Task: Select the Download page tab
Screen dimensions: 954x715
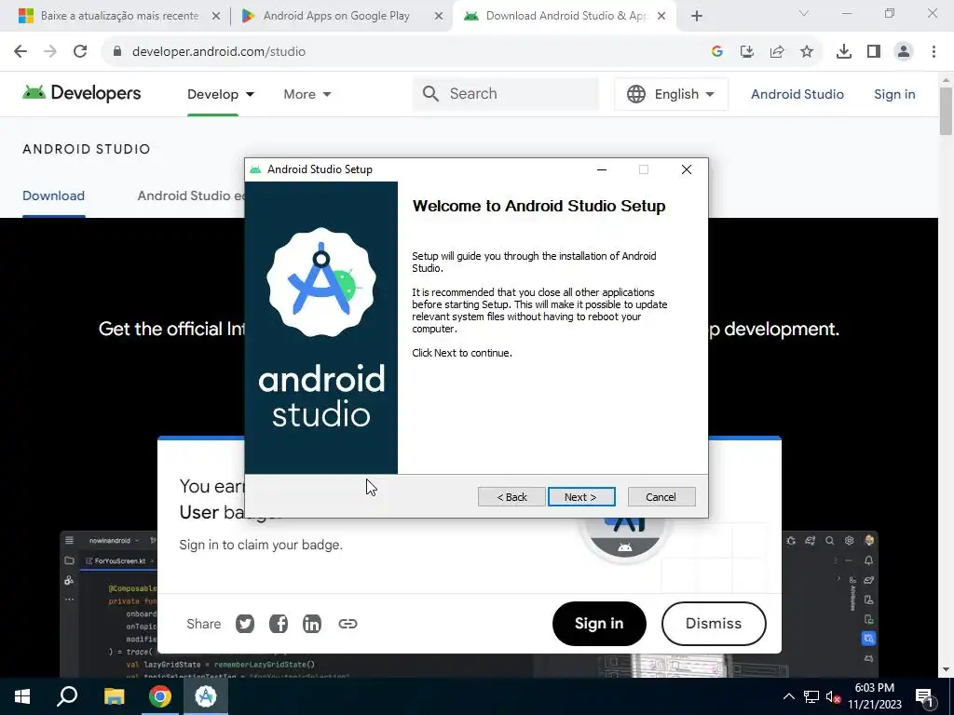Action: pyautogui.click(x=53, y=196)
